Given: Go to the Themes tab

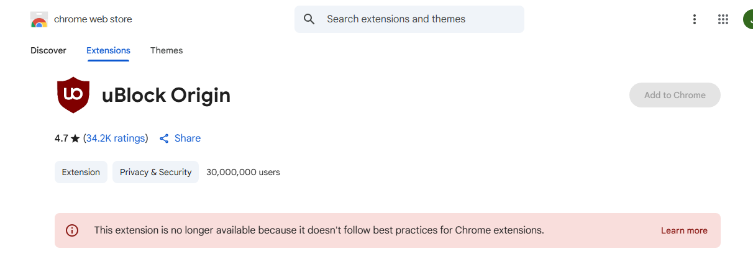Looking at the screenshot, I should [167, 50].
